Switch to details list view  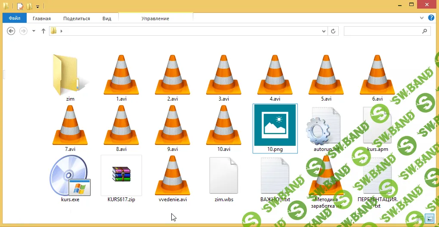click(420, 218)
